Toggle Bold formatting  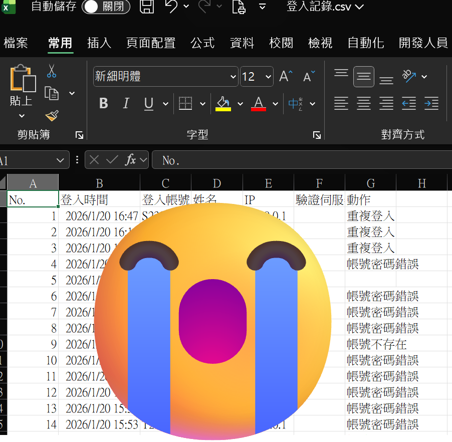click(104, 103)
